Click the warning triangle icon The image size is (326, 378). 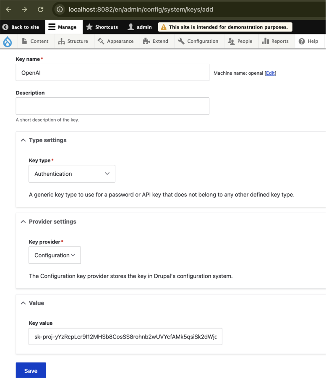point(164,27)
